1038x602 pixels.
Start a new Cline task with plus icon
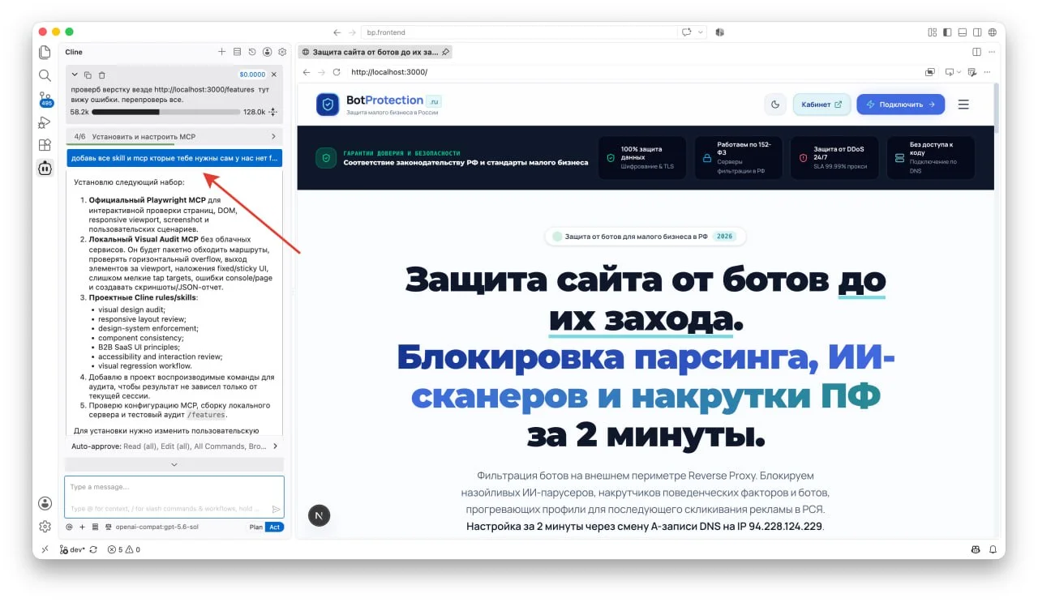221,52
